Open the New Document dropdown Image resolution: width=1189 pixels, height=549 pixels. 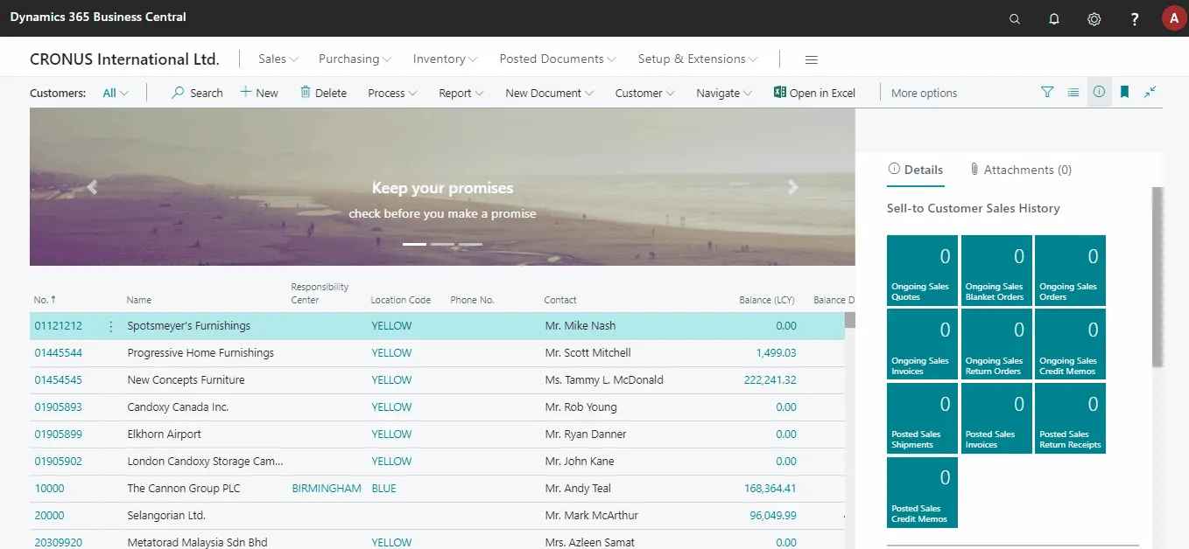[x=550, y=93]
